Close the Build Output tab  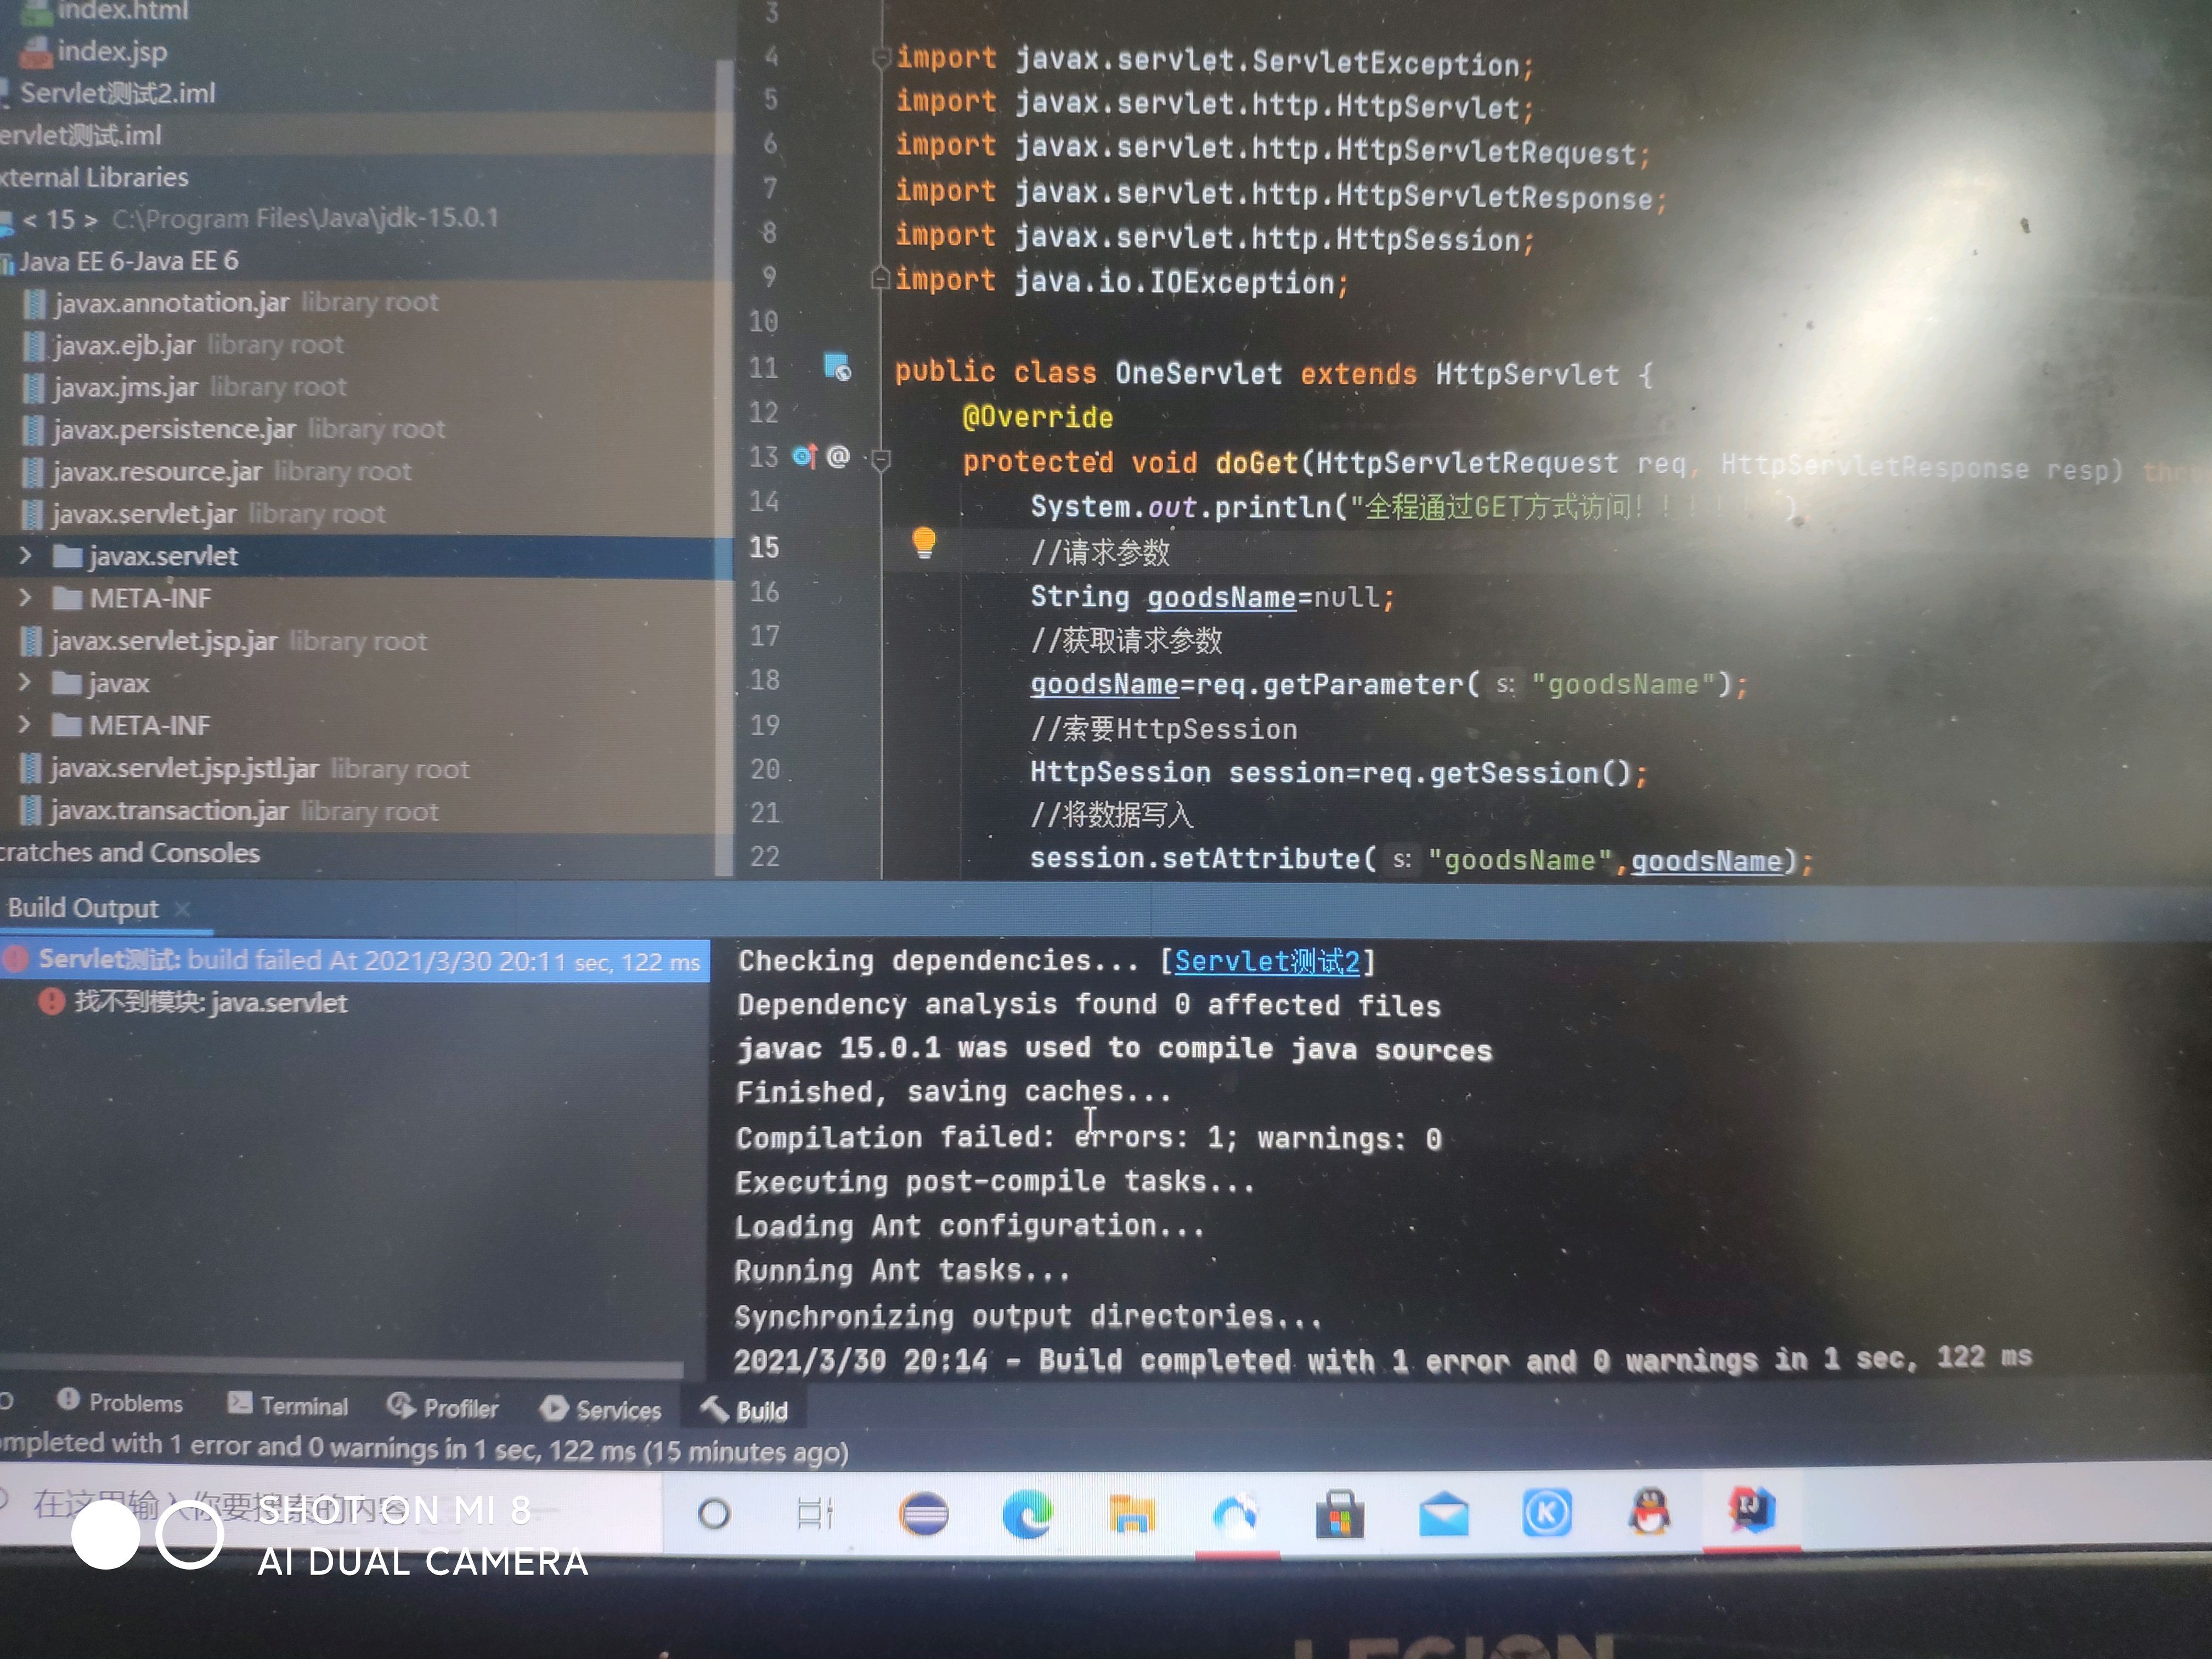click(182, 908)
